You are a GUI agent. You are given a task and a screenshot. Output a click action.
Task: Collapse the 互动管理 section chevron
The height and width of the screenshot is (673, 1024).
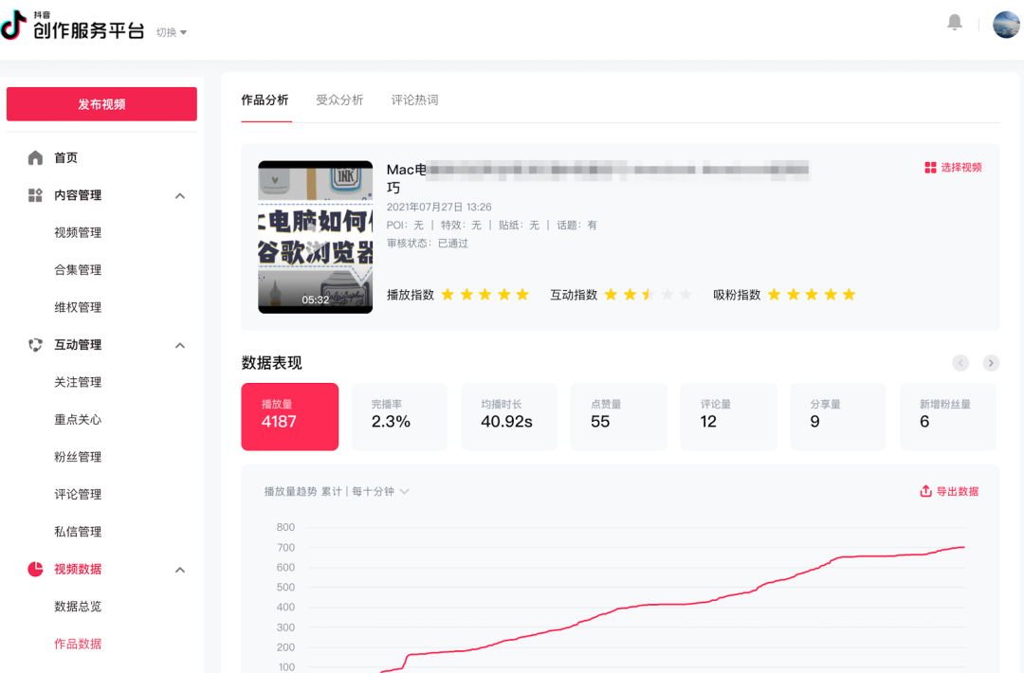point(180,345)
